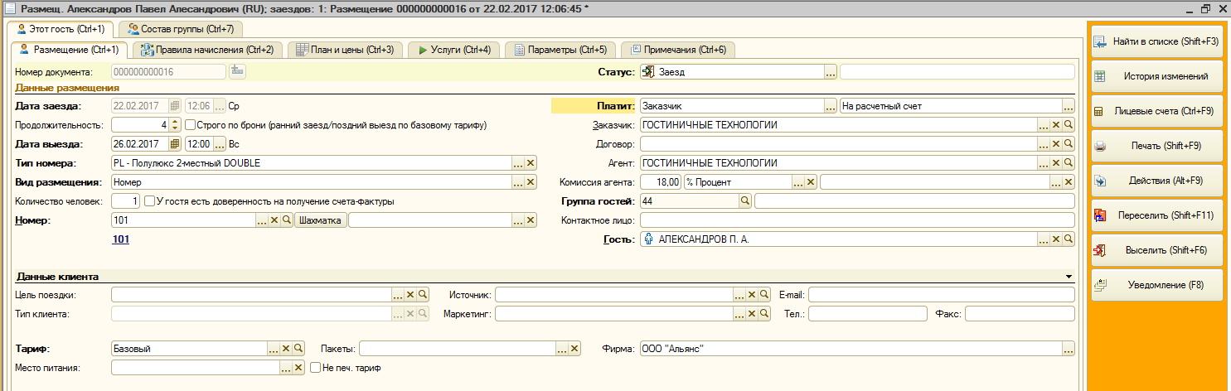Click Выселить button

(1157, 250)
